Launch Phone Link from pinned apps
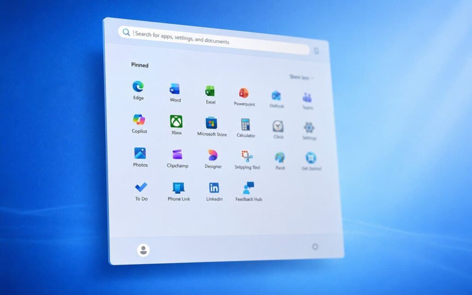 (x=178, y=188)
